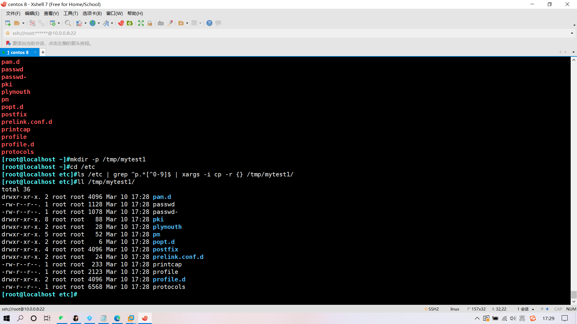Click the New Session toolbar icon
The image size is (577, 324).
(x=8, y=23)
